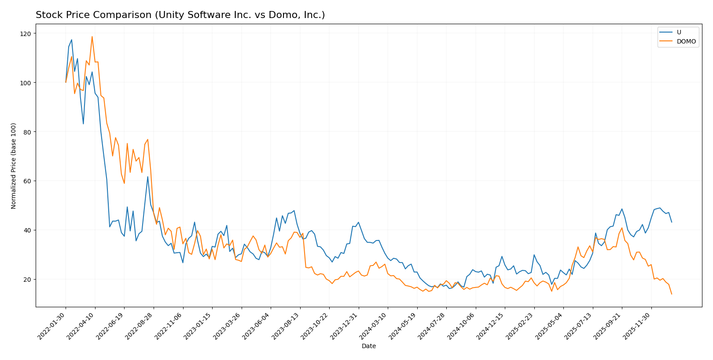Click the 2022-01-30 date tick label
The height and width of the screenshot is (360, 713).
51,326
